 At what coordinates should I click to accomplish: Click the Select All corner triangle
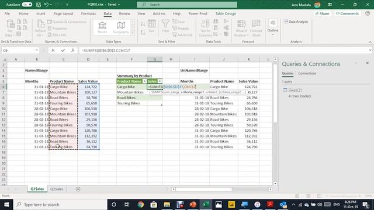4,59
